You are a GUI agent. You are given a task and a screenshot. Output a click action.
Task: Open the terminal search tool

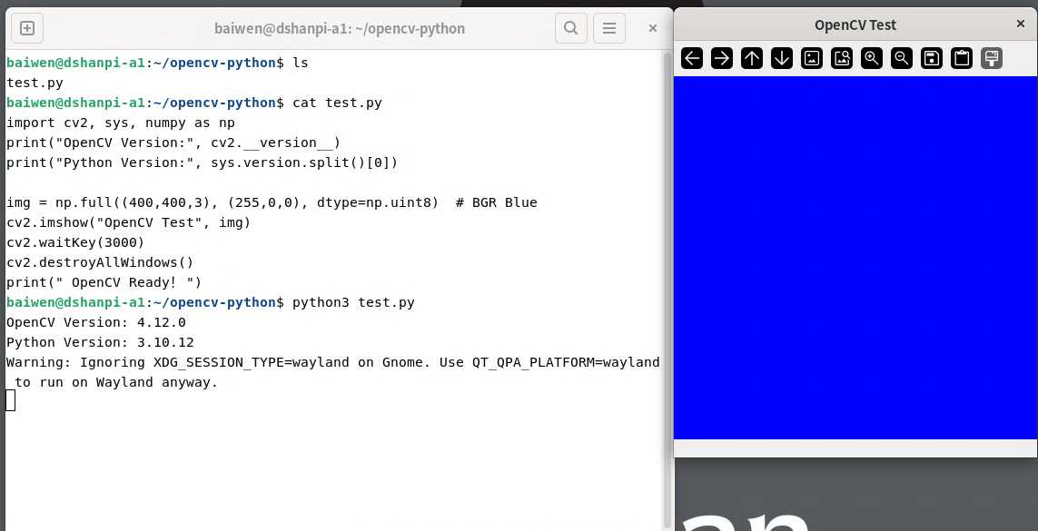[570, 28]
